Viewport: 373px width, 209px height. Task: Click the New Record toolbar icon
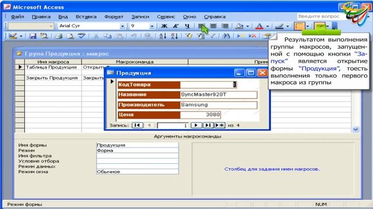coord(241,36)
